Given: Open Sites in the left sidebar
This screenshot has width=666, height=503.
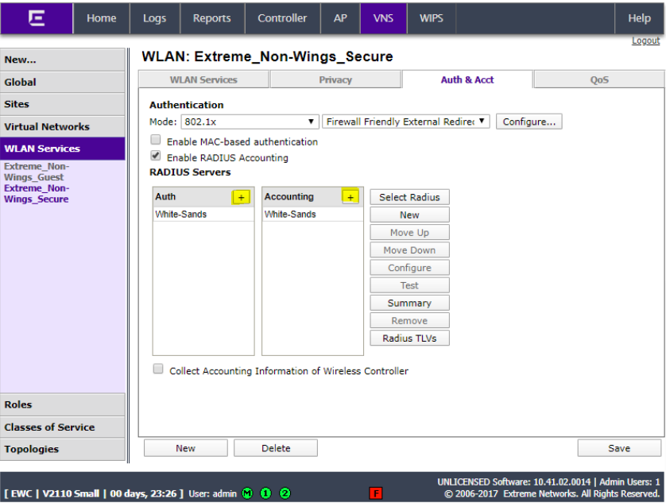Looking at the screenshot, I should [x=63, y=105].
